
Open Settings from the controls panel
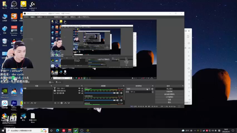click(169, 100)
